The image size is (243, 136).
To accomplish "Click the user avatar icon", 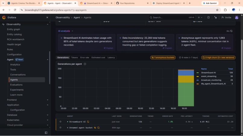I will pos(237,17).
